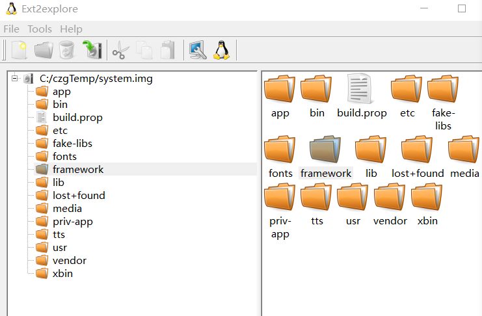Select C:/czgTemp/system.img root in tree
The width and height of the screenshot is (482, 316).
coord(96,79)
